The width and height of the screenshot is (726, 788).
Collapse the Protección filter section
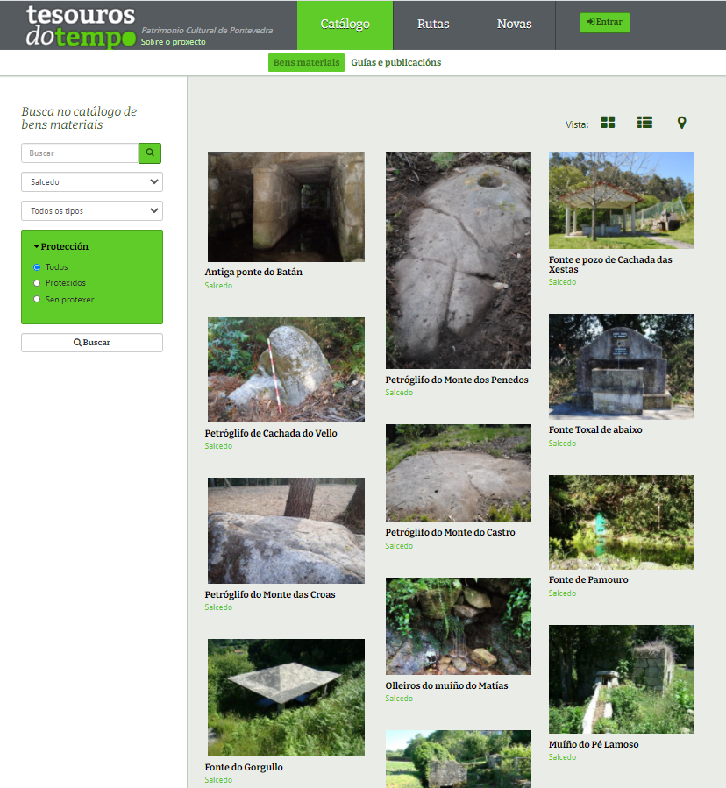pos(61,247)
